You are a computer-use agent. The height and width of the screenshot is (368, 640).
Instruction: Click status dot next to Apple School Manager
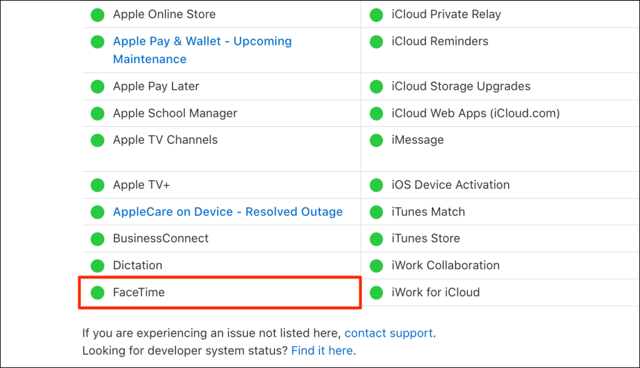(x=97, y=114)
